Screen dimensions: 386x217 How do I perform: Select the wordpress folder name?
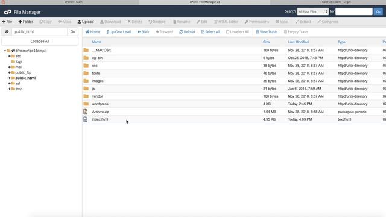coord(100,104)
